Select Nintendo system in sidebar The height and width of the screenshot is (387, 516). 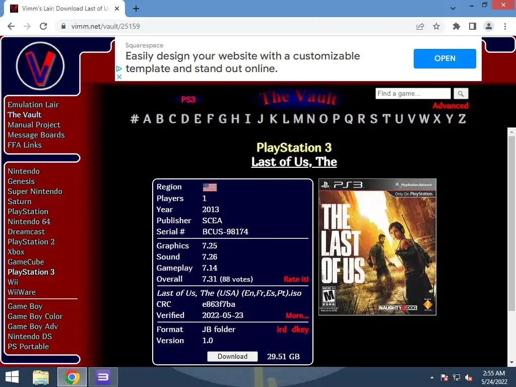pyautogui.click(x=24, y=171)
